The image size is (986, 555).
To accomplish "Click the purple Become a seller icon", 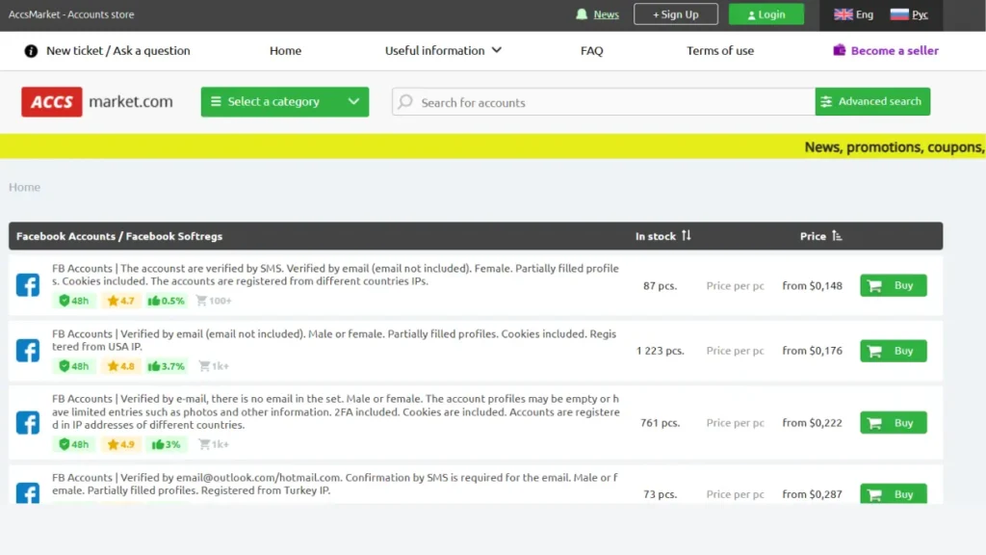I will point(840,51).
